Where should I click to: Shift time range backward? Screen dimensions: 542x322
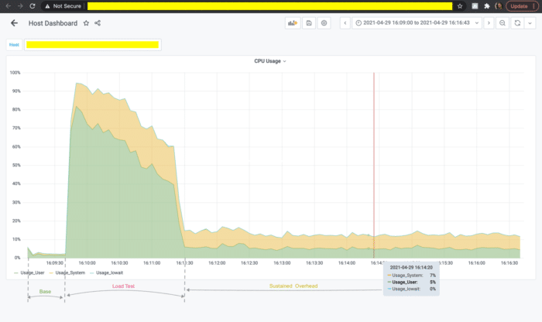(x=345, y=23)
